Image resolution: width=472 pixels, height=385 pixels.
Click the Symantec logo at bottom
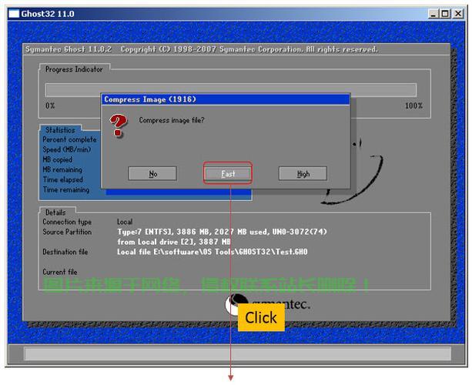click(x=267, y=304)
